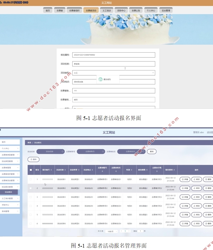Image resolution: width=213 pixels, height=250 pixels.
Task: Check the checkbox for row 1111111111
Action: (x=31, y=179)
